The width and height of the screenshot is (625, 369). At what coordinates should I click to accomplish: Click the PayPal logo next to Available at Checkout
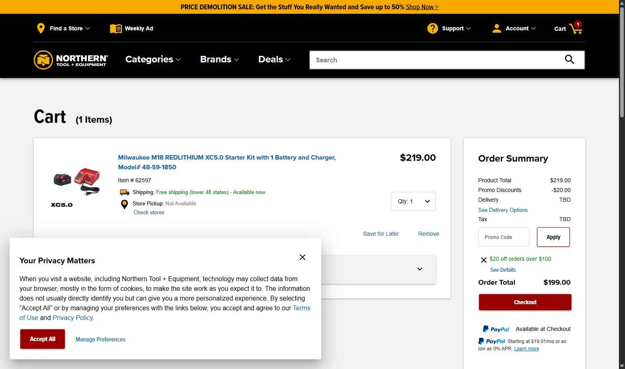[x=496, y=329]
